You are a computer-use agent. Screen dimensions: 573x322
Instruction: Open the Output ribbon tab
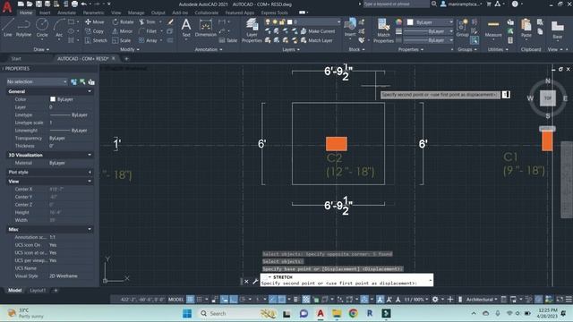tap(158, 13)
